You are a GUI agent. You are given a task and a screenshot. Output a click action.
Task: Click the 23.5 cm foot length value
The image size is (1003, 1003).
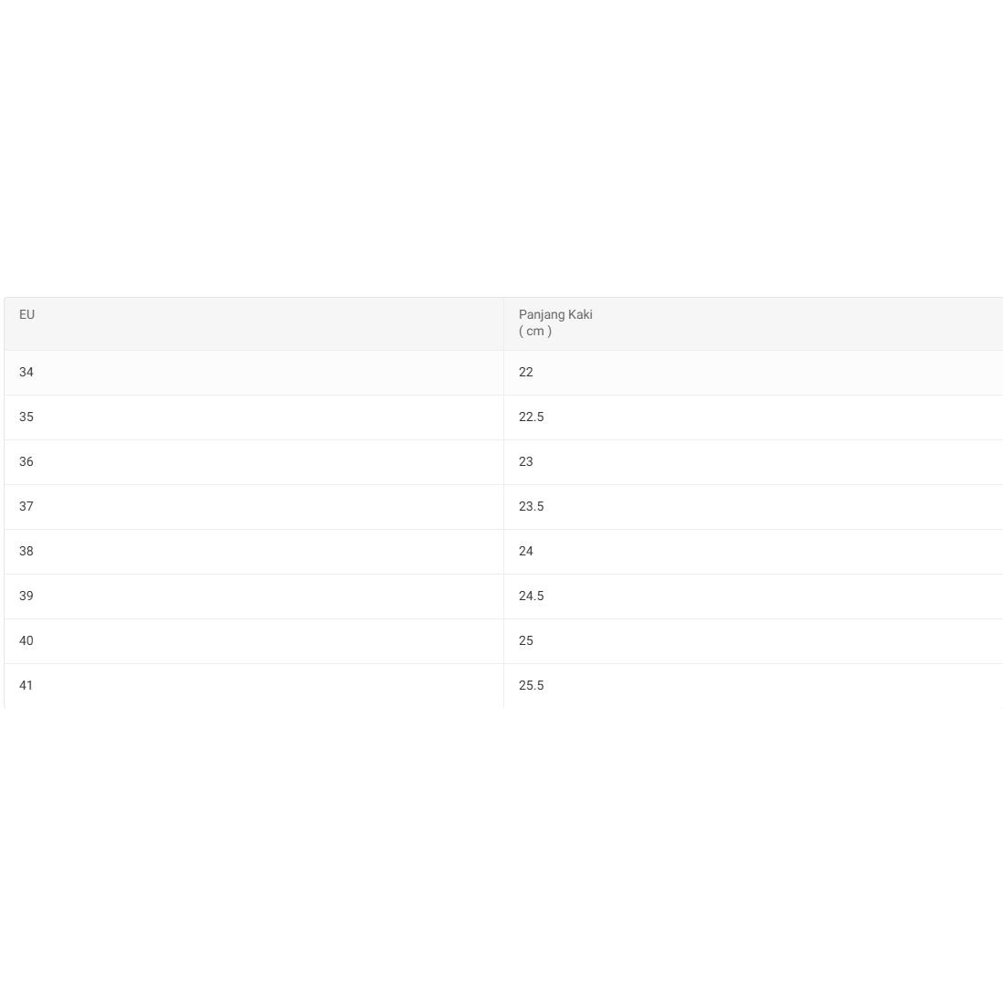click(x=532, y=507)
